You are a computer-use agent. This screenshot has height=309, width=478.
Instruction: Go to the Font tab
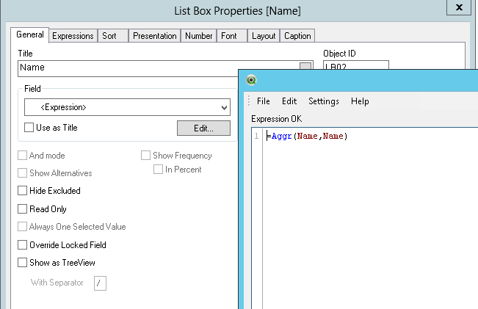point(232,36)
